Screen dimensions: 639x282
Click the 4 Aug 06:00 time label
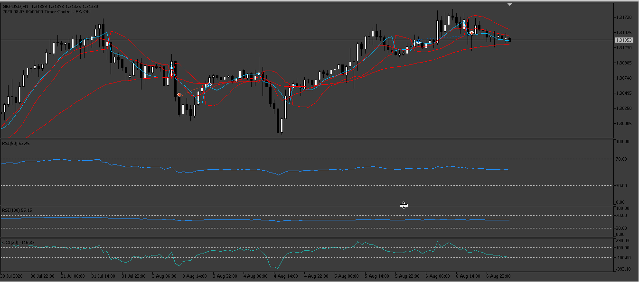255,276
